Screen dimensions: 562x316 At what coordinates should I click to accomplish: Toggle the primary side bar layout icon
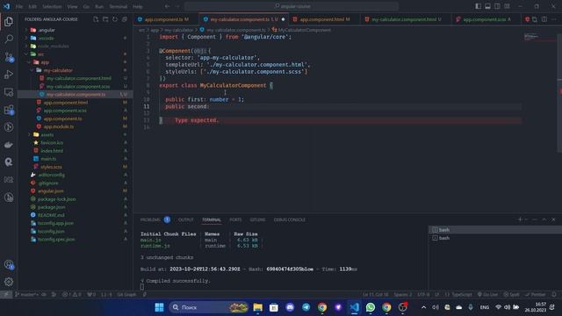point(478,6)
